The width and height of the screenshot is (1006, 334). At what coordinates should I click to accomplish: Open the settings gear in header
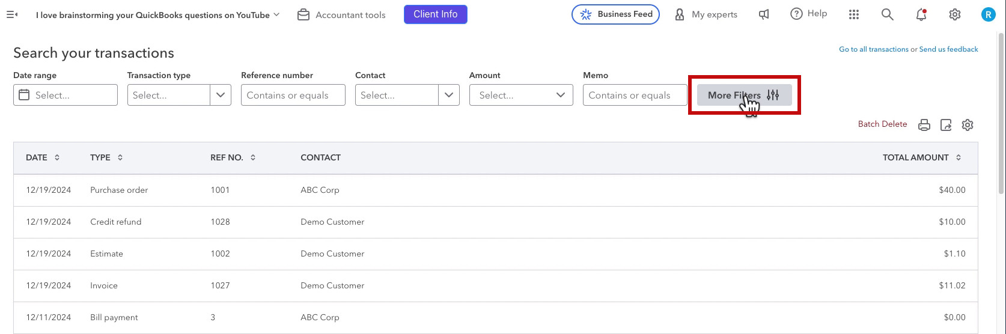(x=955, y=14)
